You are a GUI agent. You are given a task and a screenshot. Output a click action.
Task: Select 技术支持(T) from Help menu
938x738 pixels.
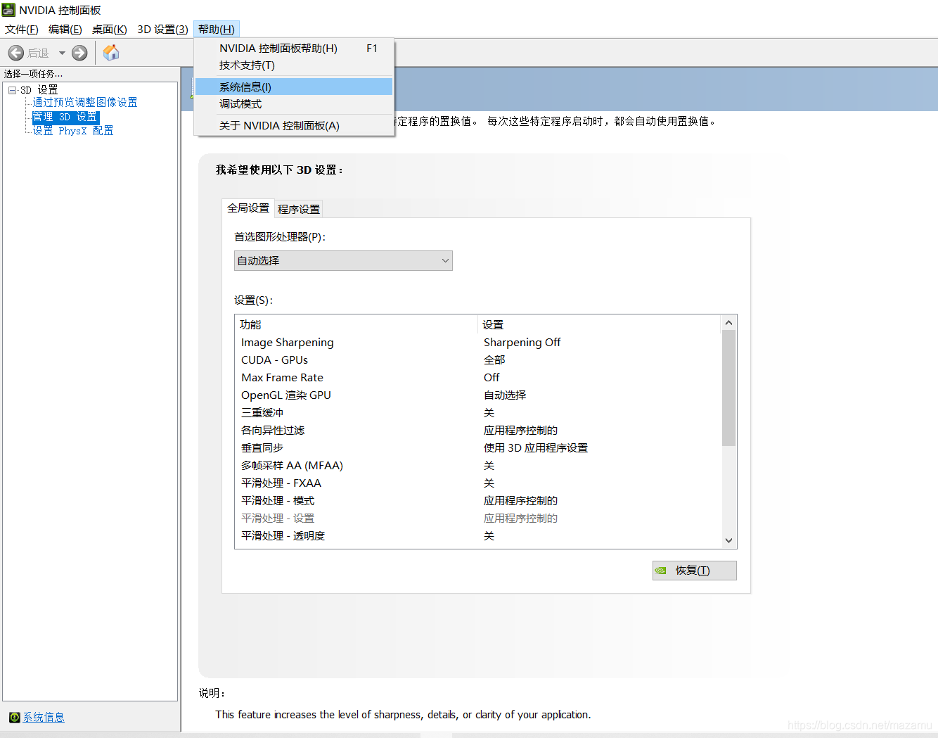[294, 65]
